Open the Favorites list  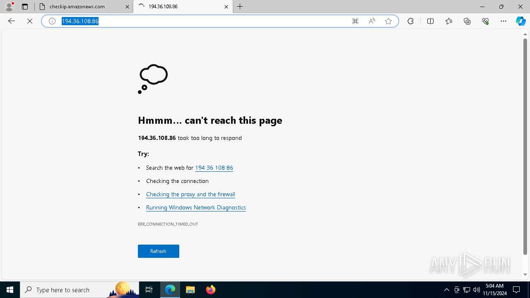click(x=449, y=21)
